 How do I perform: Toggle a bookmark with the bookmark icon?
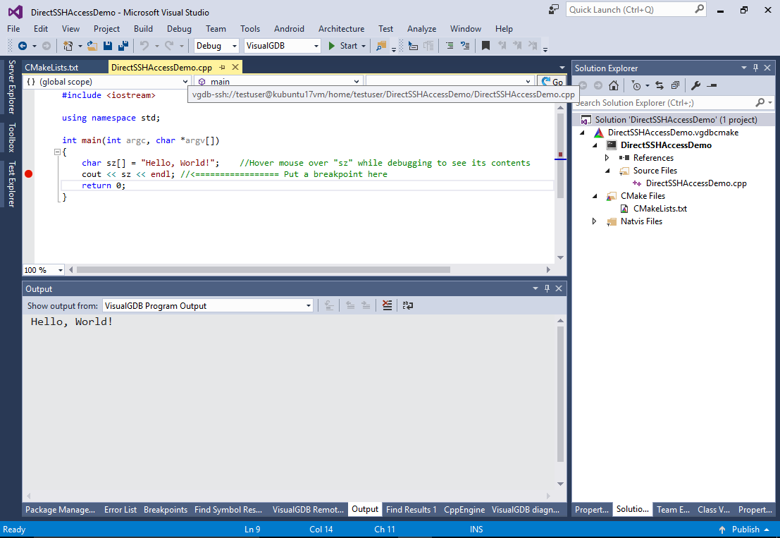(x=486, y=46)
